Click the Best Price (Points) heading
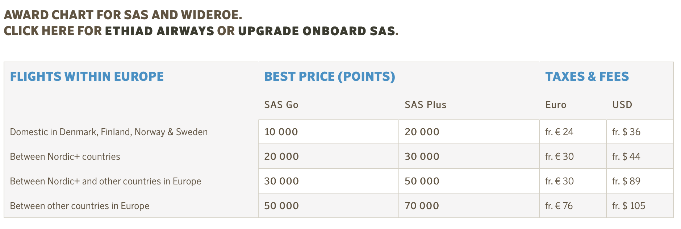Viewport: 681px width, 229px height. (x=330, y=76)
